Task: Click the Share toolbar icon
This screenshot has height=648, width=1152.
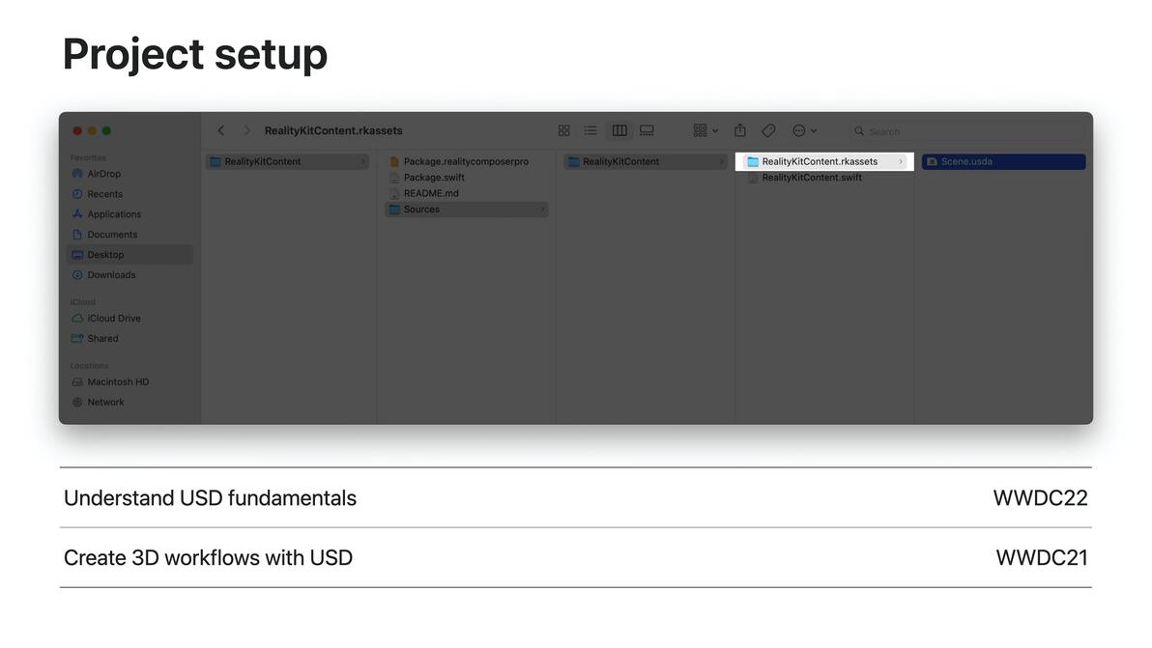Action: (x=740, y=130)
